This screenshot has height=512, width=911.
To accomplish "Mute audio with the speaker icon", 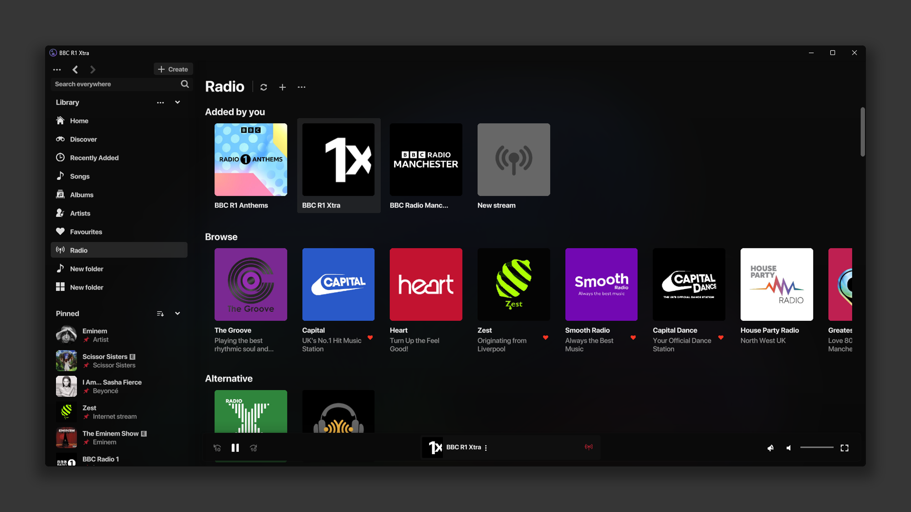I will point(788,448).
